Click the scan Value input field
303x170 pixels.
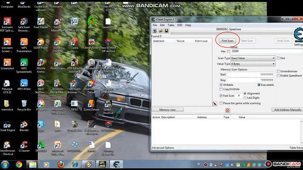point(267,51)
